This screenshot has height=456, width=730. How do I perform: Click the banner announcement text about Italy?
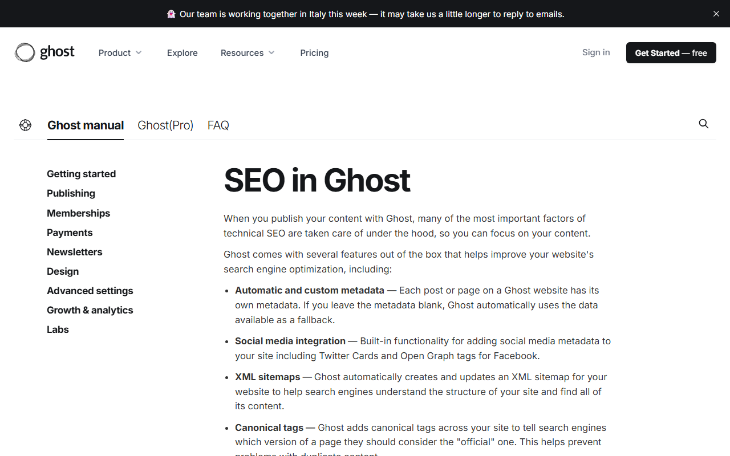(372, 14)
